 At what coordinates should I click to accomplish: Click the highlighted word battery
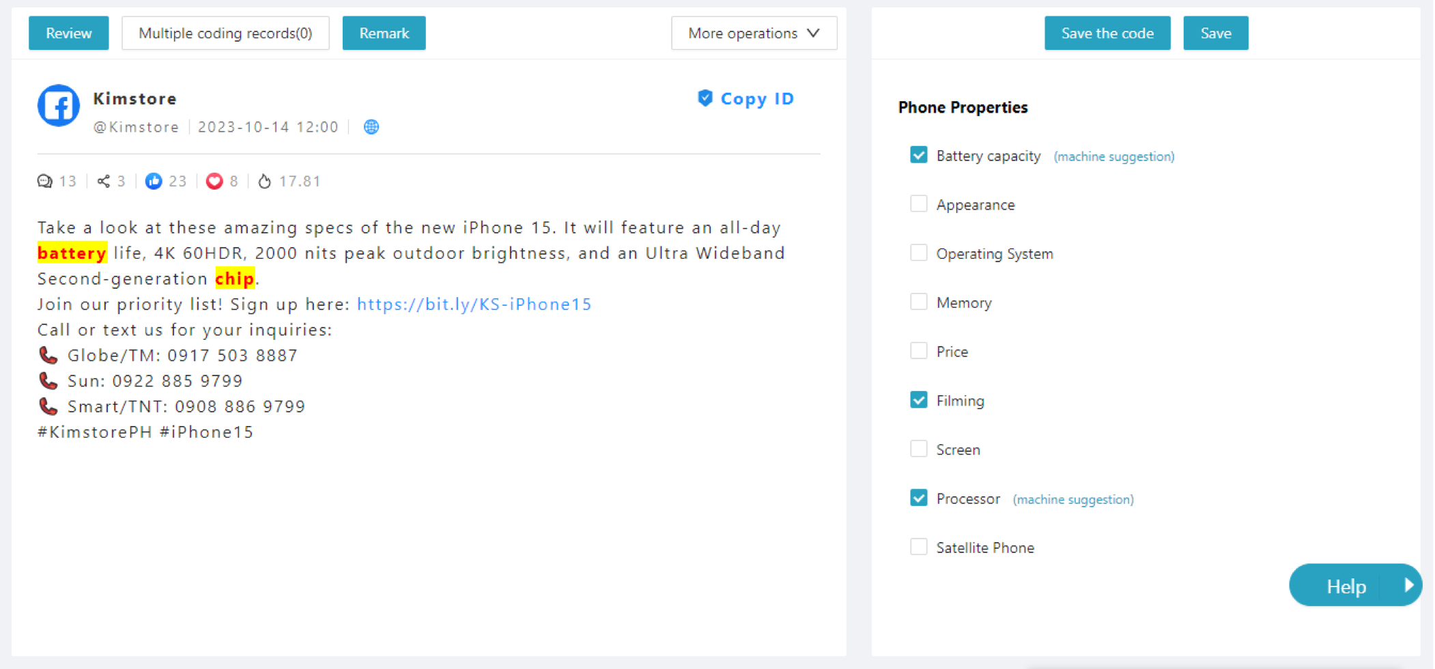coord(72,253)
